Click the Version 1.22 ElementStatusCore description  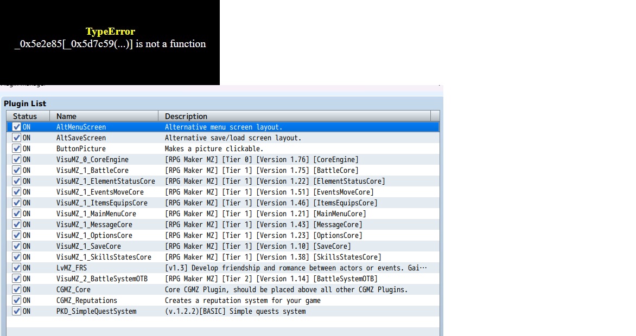pyautogui.click(x=275, y=181)
